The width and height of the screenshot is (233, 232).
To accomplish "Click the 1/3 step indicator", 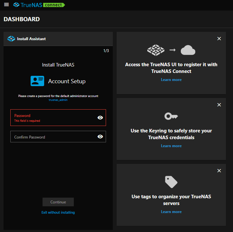I will (106, 51).
